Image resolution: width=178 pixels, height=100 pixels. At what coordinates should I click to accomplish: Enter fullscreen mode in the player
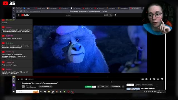pos(162,79)
